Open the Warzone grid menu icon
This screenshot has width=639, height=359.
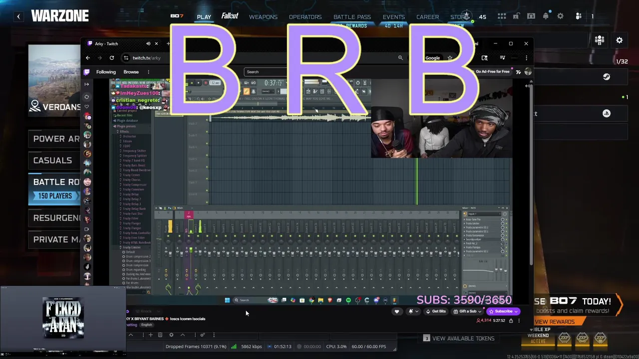tap(502, 16)
